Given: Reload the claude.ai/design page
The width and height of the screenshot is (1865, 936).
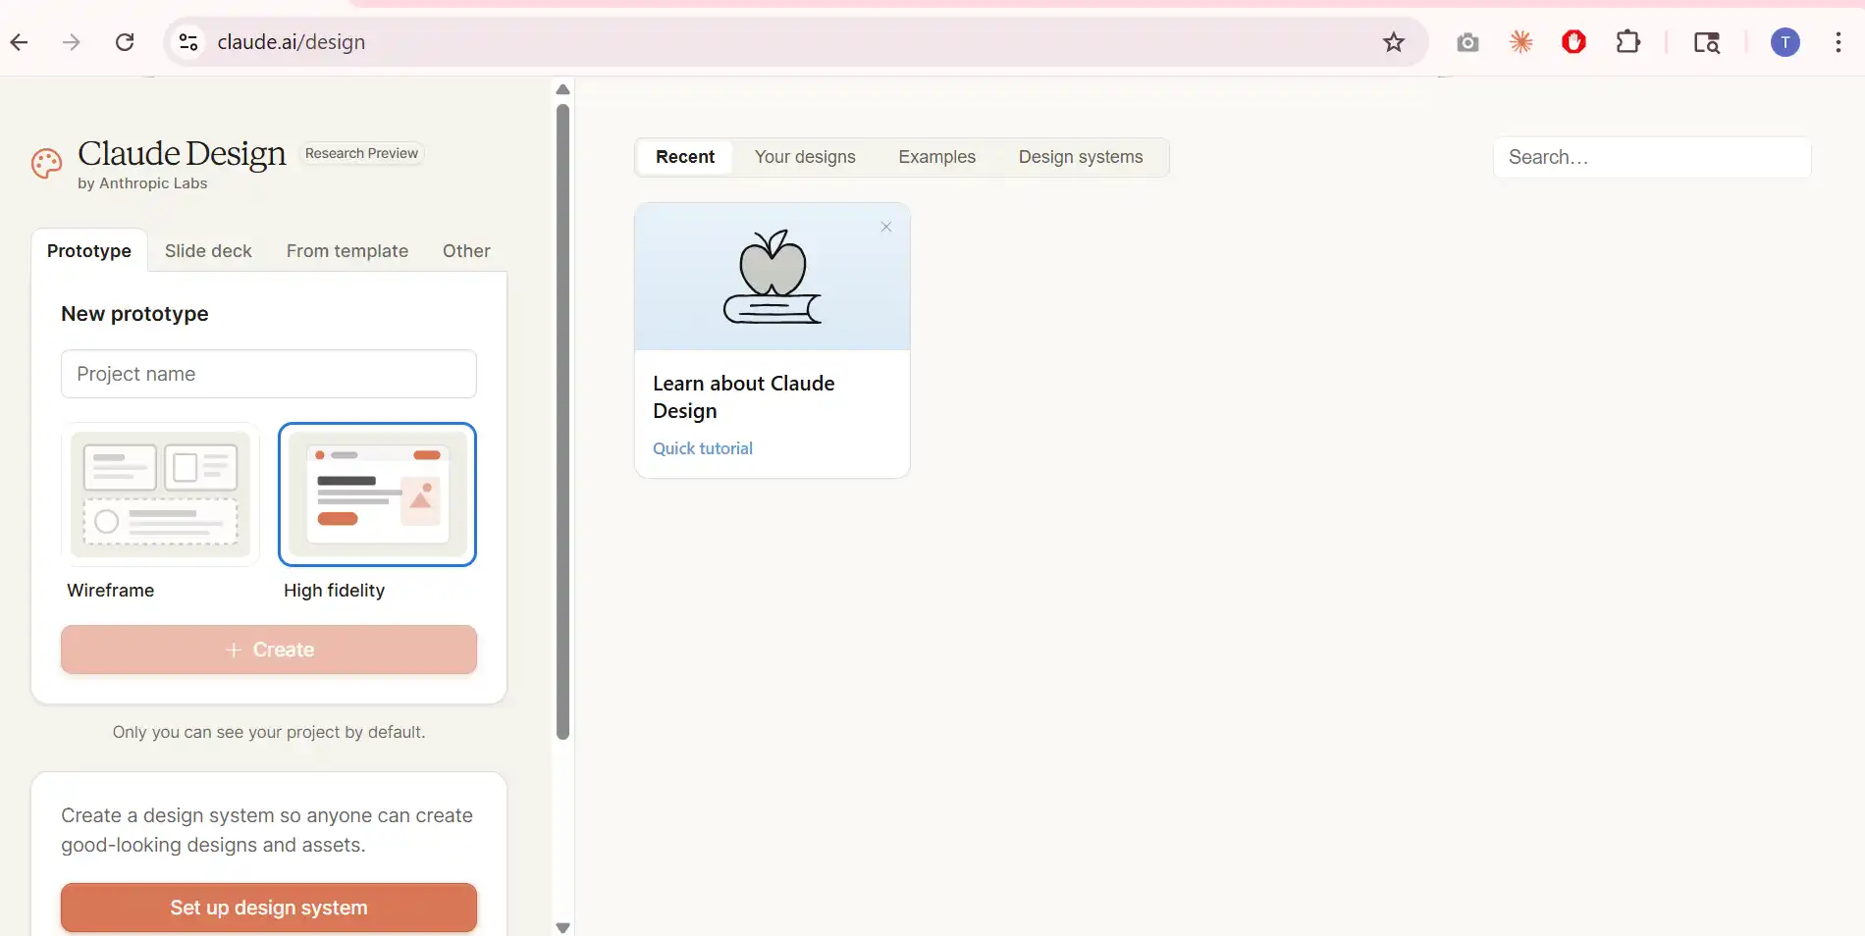Looking at the screenshot, I should pos(125,42).
